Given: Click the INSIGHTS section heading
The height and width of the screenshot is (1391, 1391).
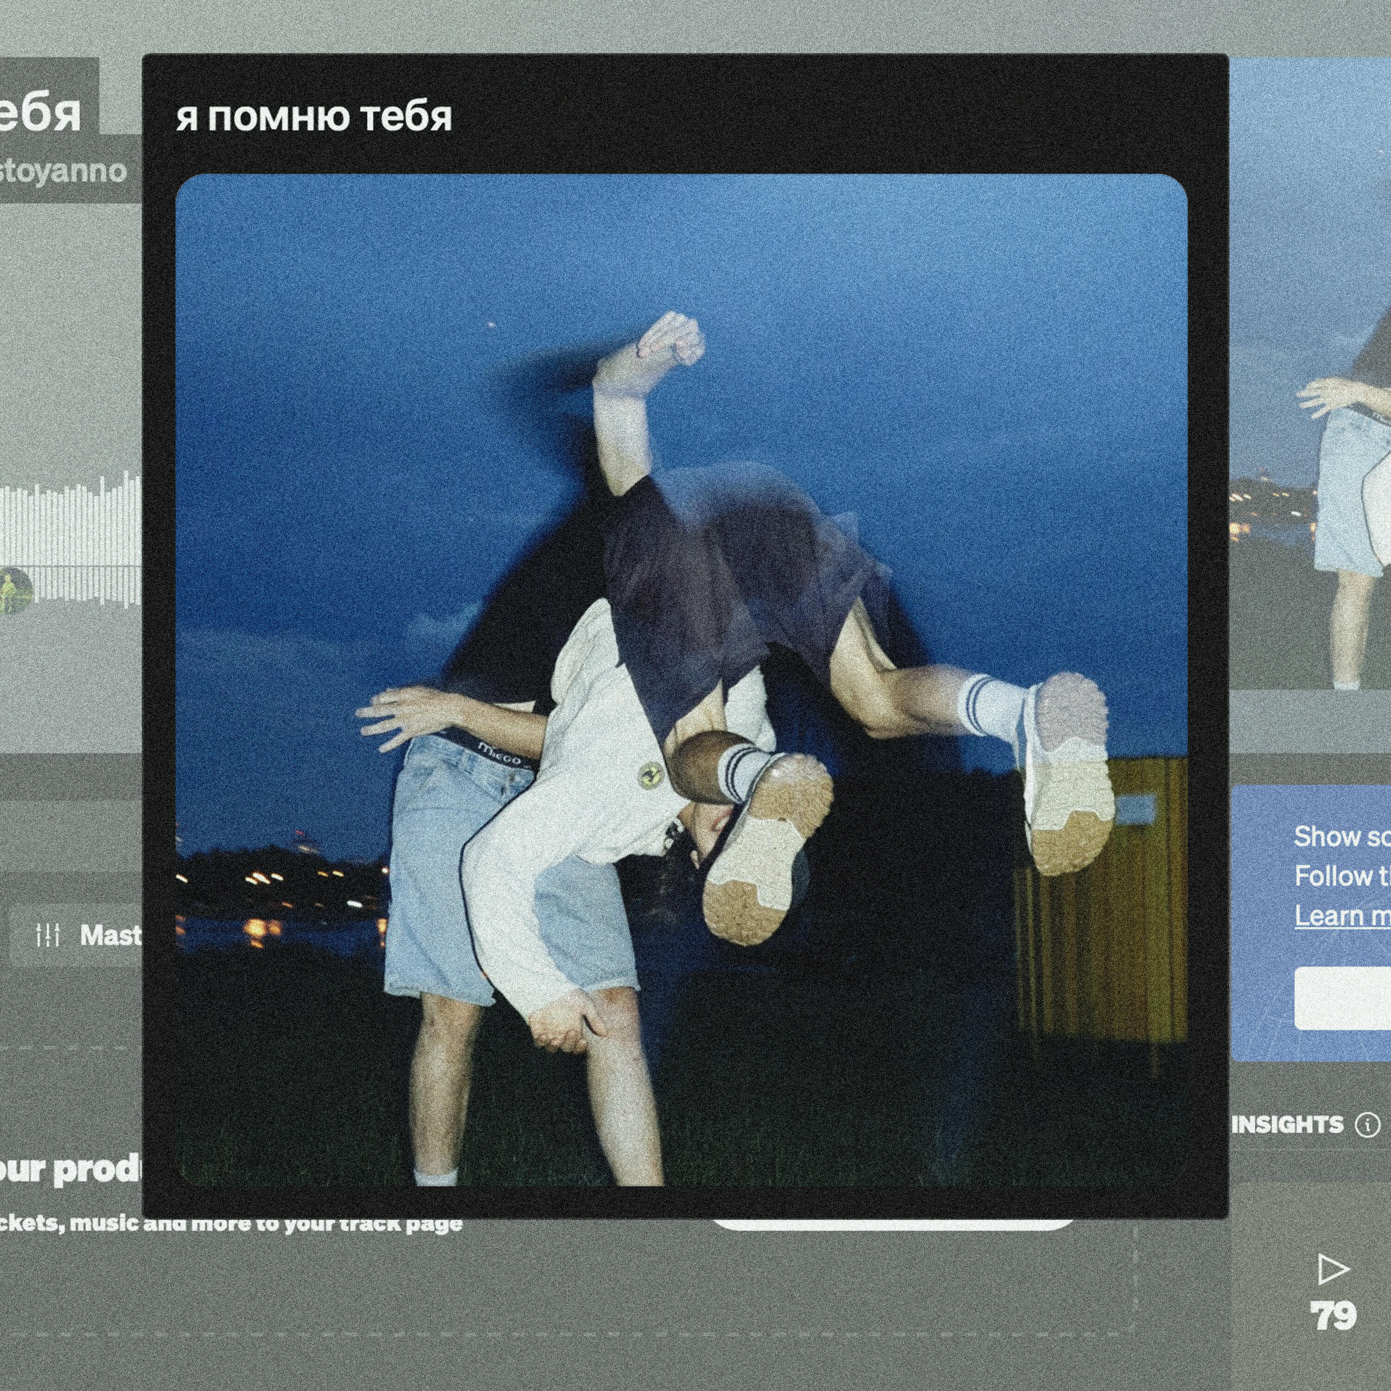Looking at the screenshot, I should (1287, 1124).
